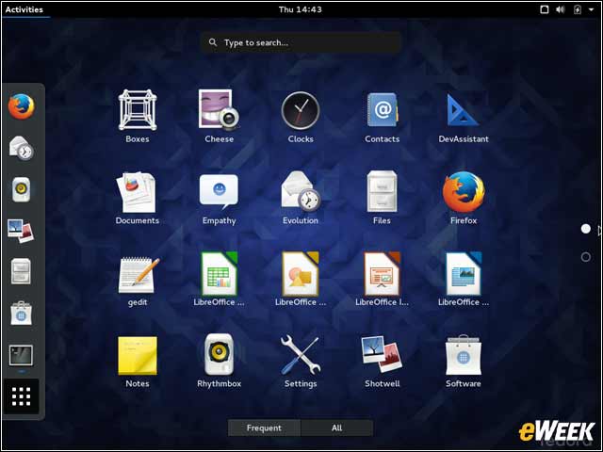Viewport: 603px width, 452px height.
Task: Launch LibreOffice Calc green spreadsheet icon
Action: pyautogui.click(x=219, y=280)
